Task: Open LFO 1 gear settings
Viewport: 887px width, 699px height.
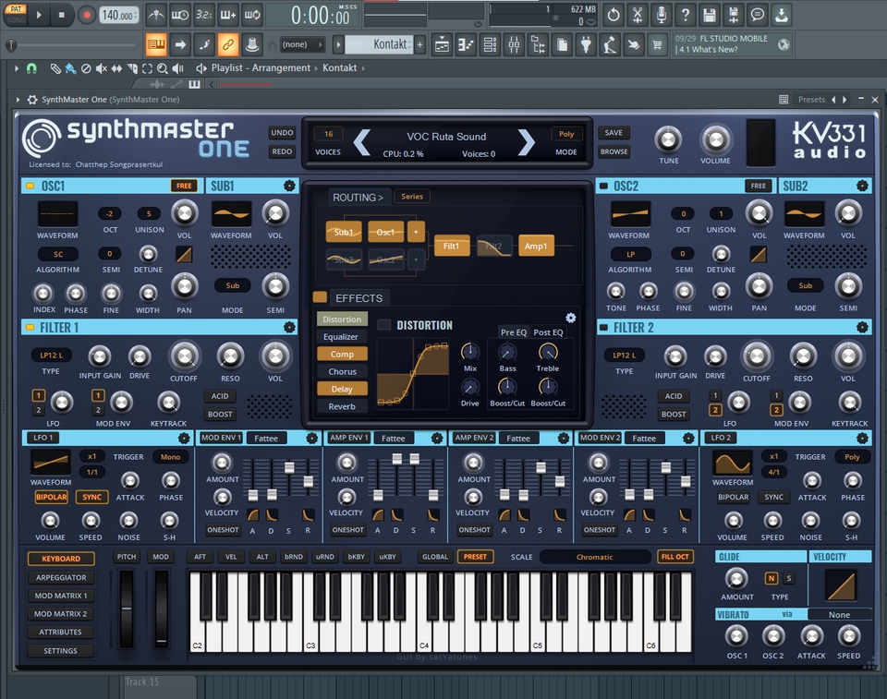Action: (184, 438)
